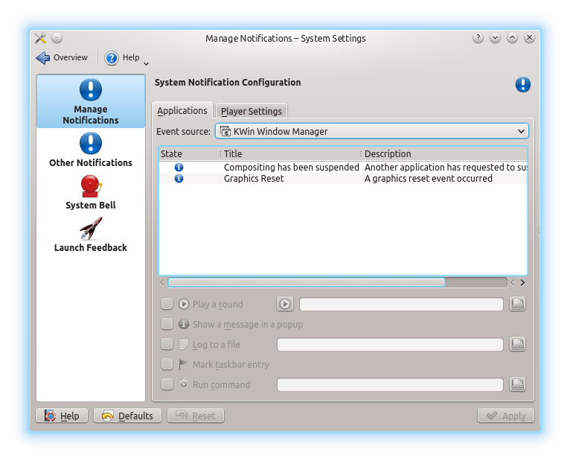Select the Applications tab

coord(182,110)
